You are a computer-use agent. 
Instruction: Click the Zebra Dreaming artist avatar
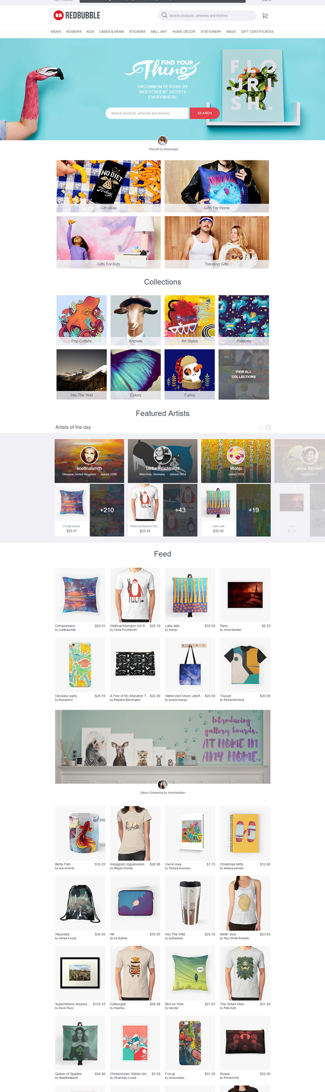pos(162,784)
